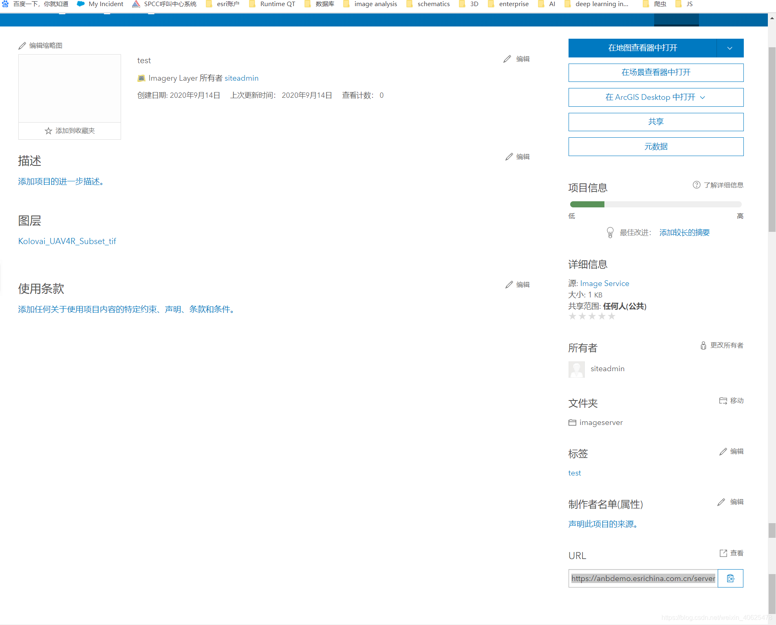This screenshot has height=625, width=776.
Task: Click the siteadmin avatar image
Action: click(577, 370)
